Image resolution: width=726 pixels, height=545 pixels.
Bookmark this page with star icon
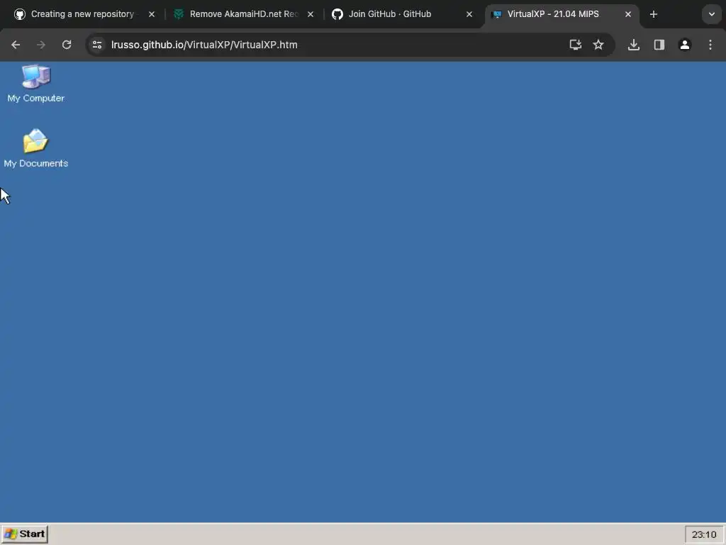598,45
